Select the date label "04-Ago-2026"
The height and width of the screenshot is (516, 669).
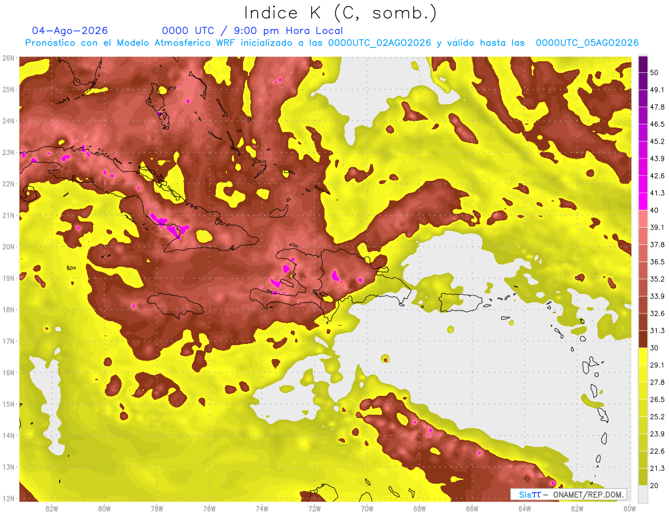coord(70,31)
